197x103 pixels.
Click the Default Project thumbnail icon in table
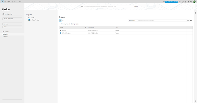(60, 33)
